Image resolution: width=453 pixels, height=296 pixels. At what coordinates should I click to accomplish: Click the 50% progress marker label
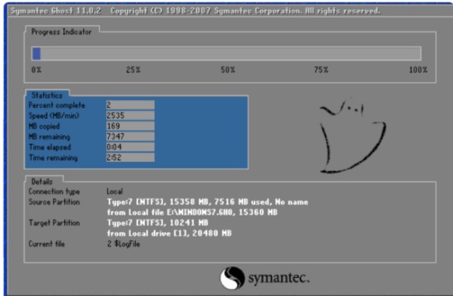point(228,70)
